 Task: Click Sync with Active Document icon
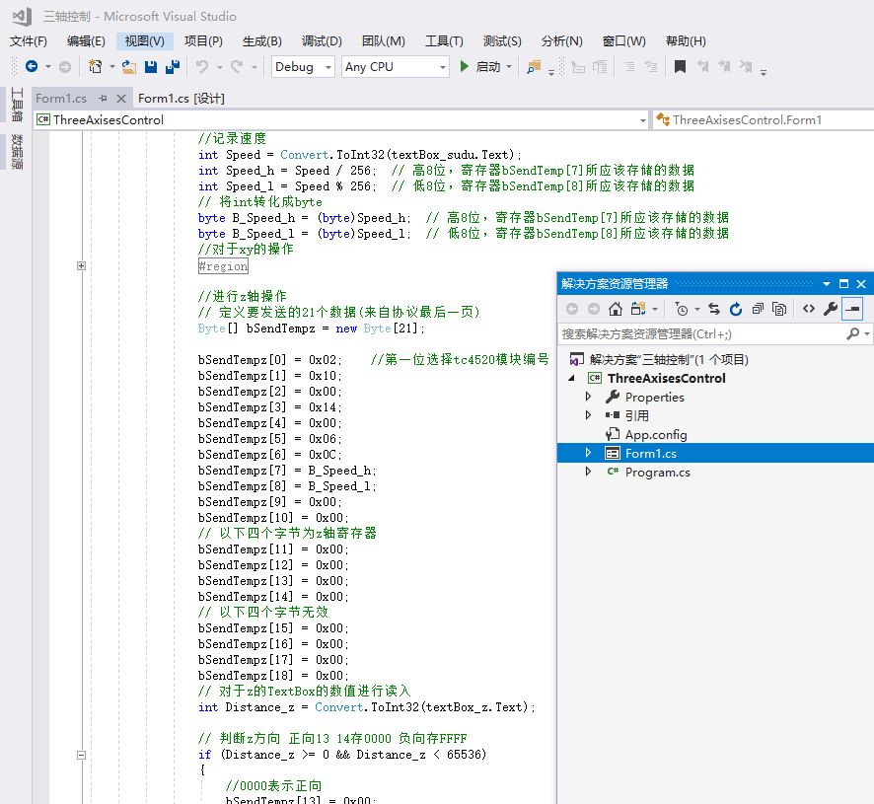point(714,309)
